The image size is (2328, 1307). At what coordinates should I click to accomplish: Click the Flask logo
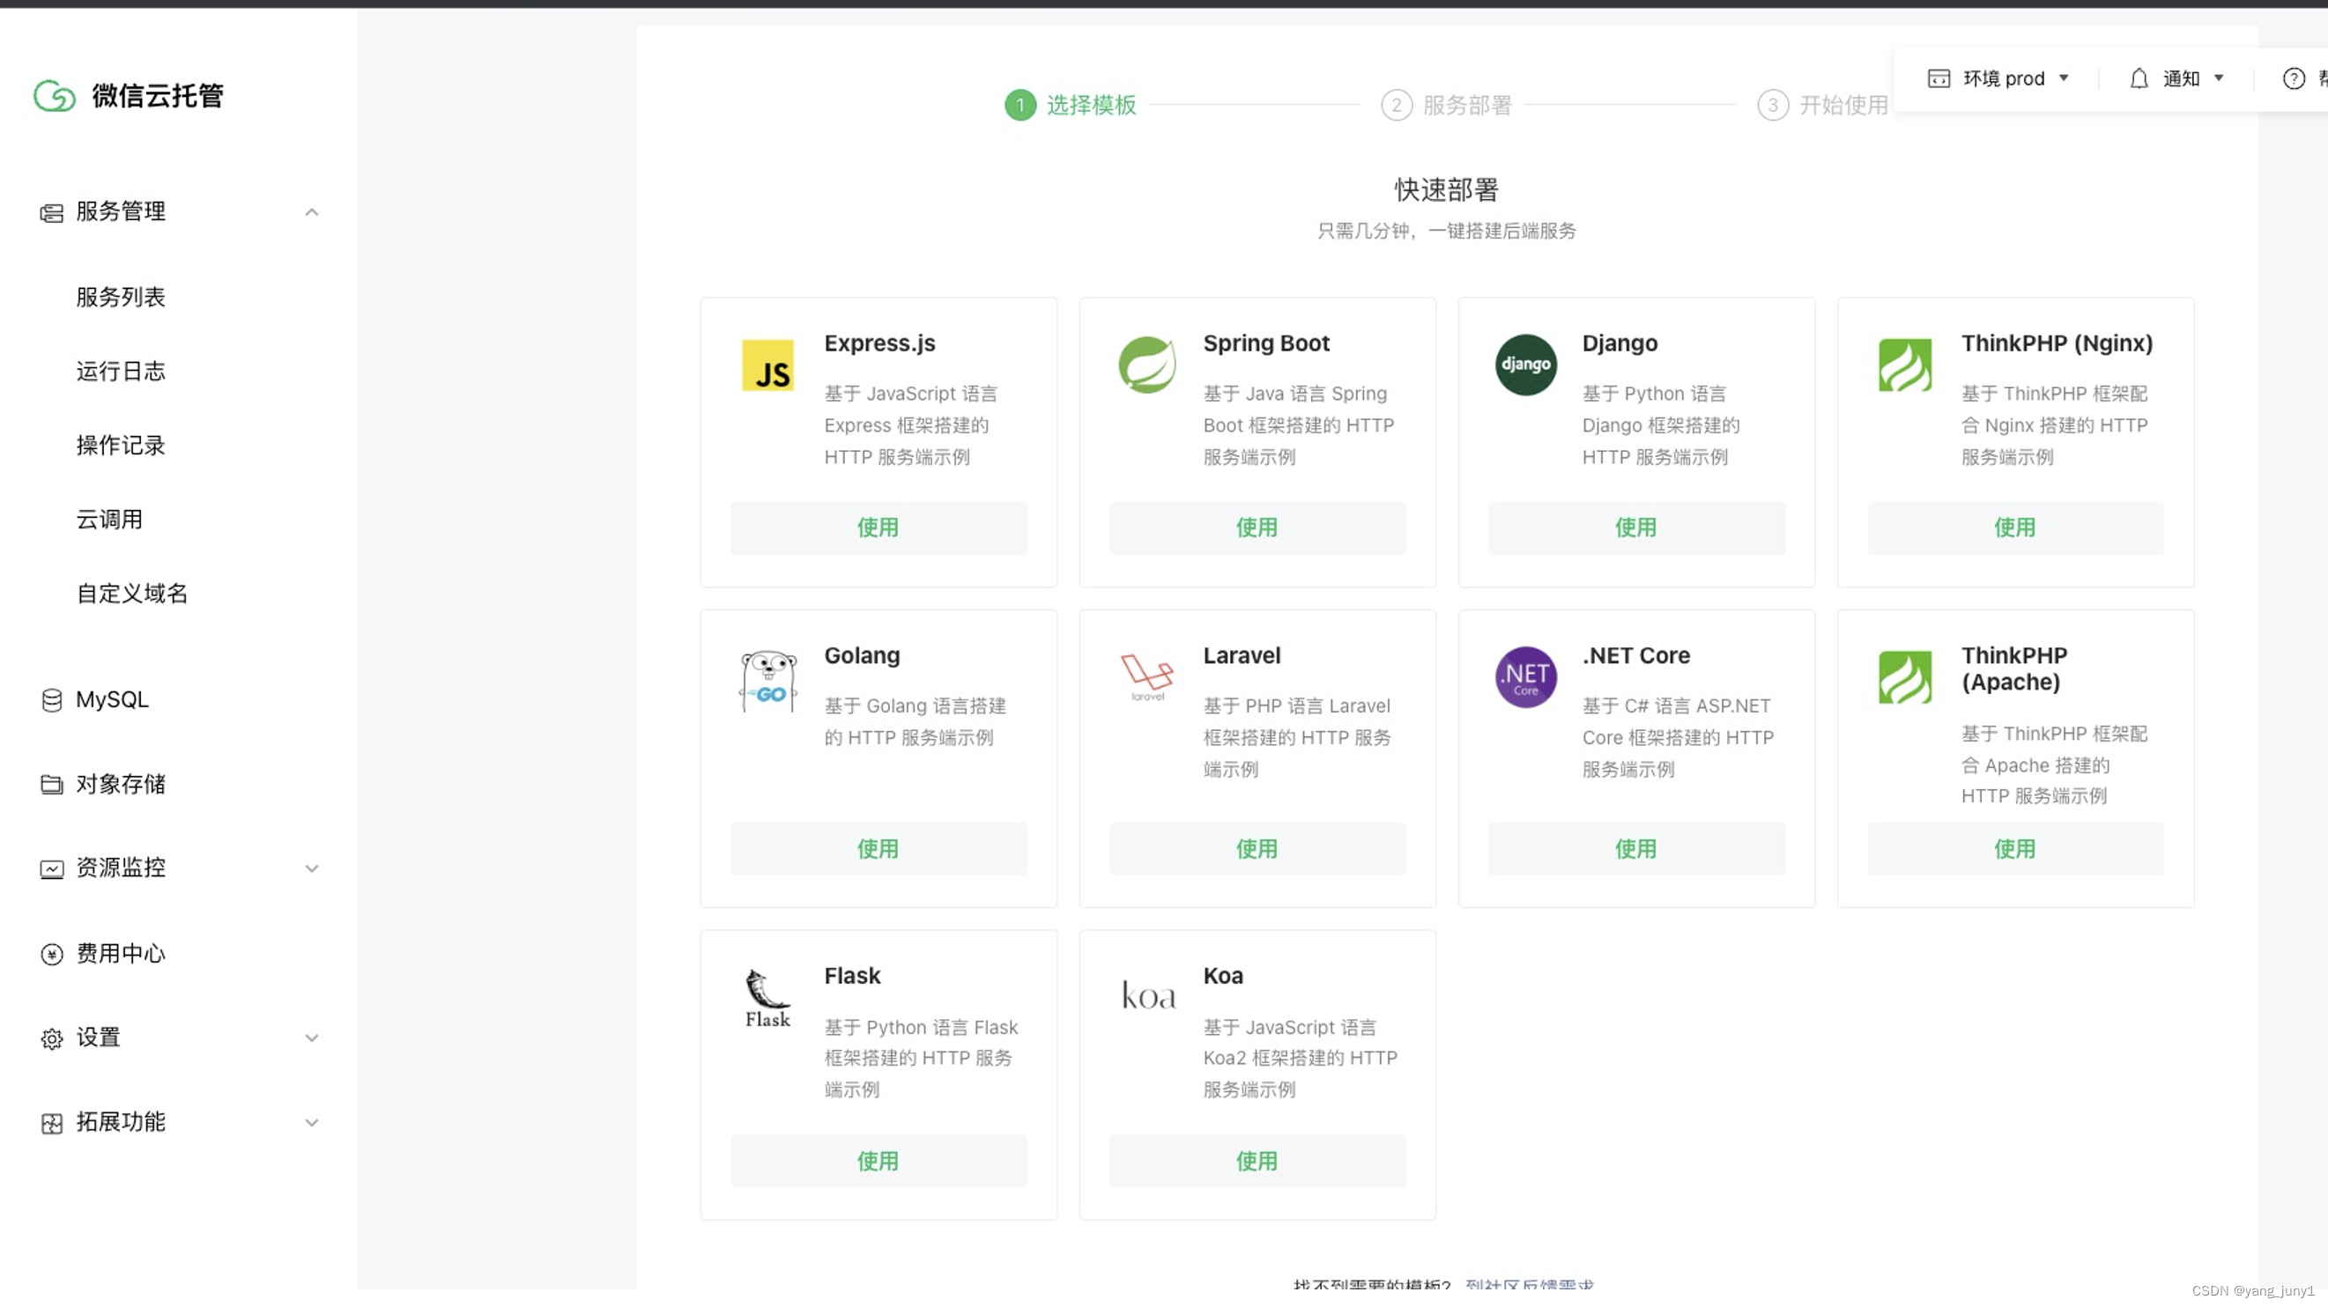pyautogui.click(x=767, y=998)
